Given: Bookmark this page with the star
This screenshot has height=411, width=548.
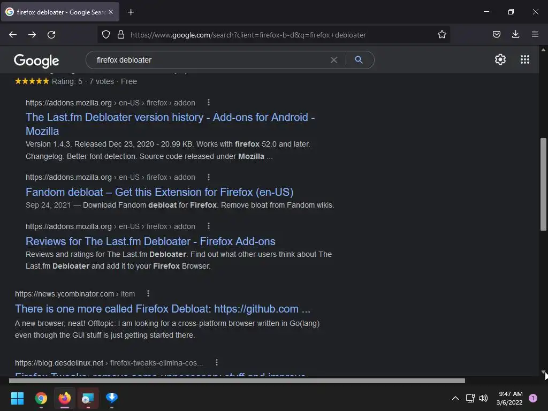Looking at the screenshot, I should (x=442, y=34).
